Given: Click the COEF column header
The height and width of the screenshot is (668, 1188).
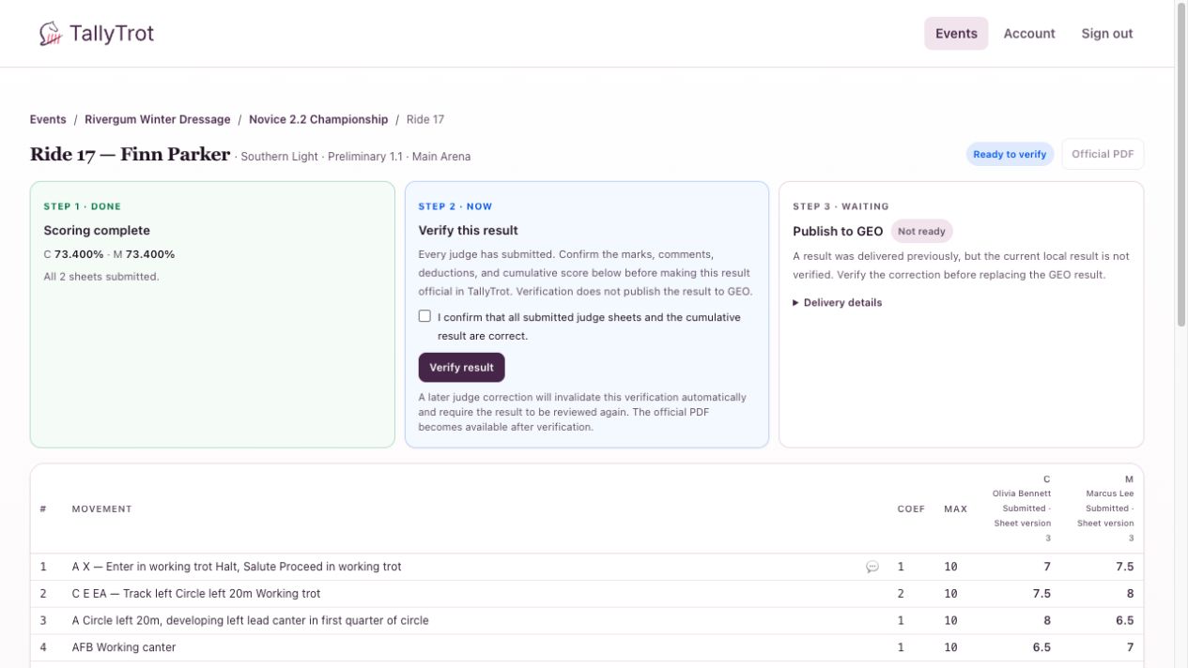Looking at the screenshot, I should [x=911, y=509].
